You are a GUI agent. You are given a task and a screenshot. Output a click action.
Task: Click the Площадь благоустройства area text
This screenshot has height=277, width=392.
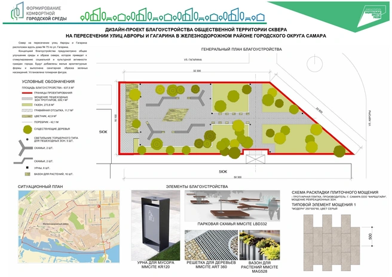coord(48,88)
